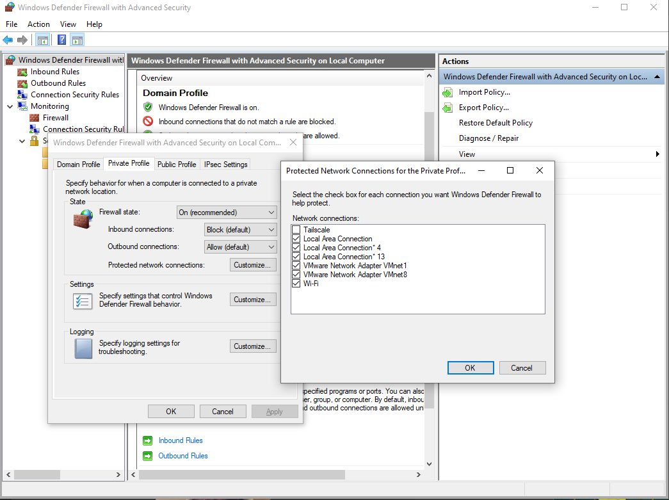Open the Inbound Rules overview link
The height and width of the screenshot is (500, 669).
point(181,440)
